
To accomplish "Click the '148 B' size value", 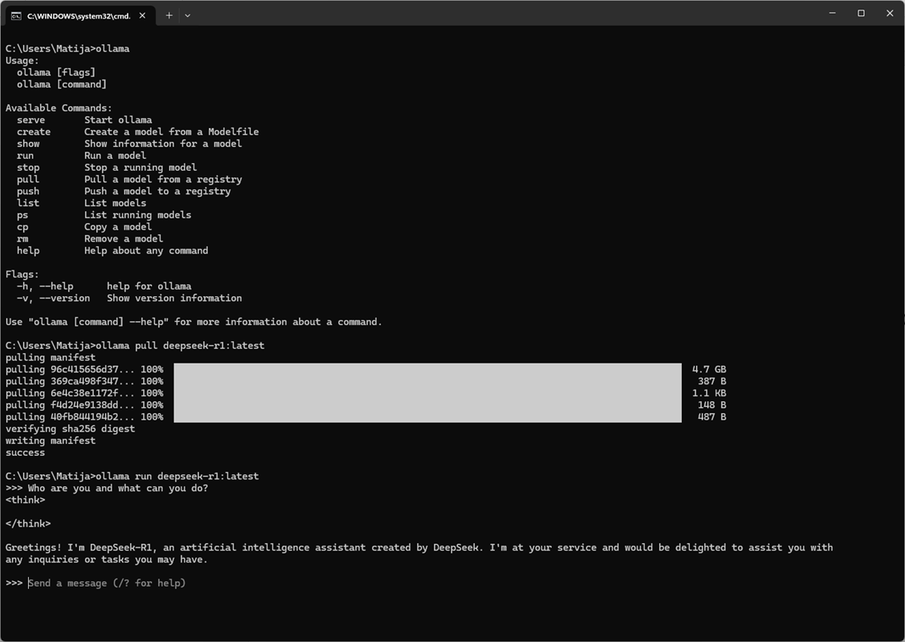I will (x=712, y=405).
